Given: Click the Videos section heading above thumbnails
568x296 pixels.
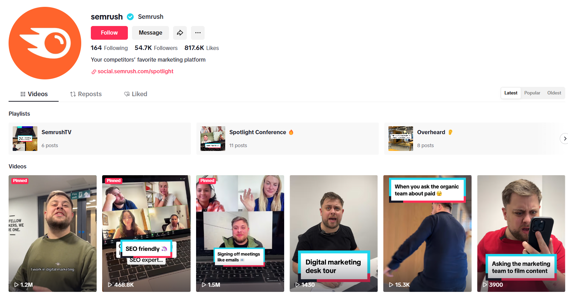Looking at the screenshot, I should coord(17,166).
